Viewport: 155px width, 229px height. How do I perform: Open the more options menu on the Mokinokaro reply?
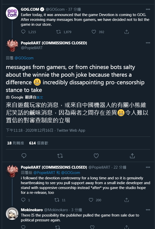[x=148, y=210]
